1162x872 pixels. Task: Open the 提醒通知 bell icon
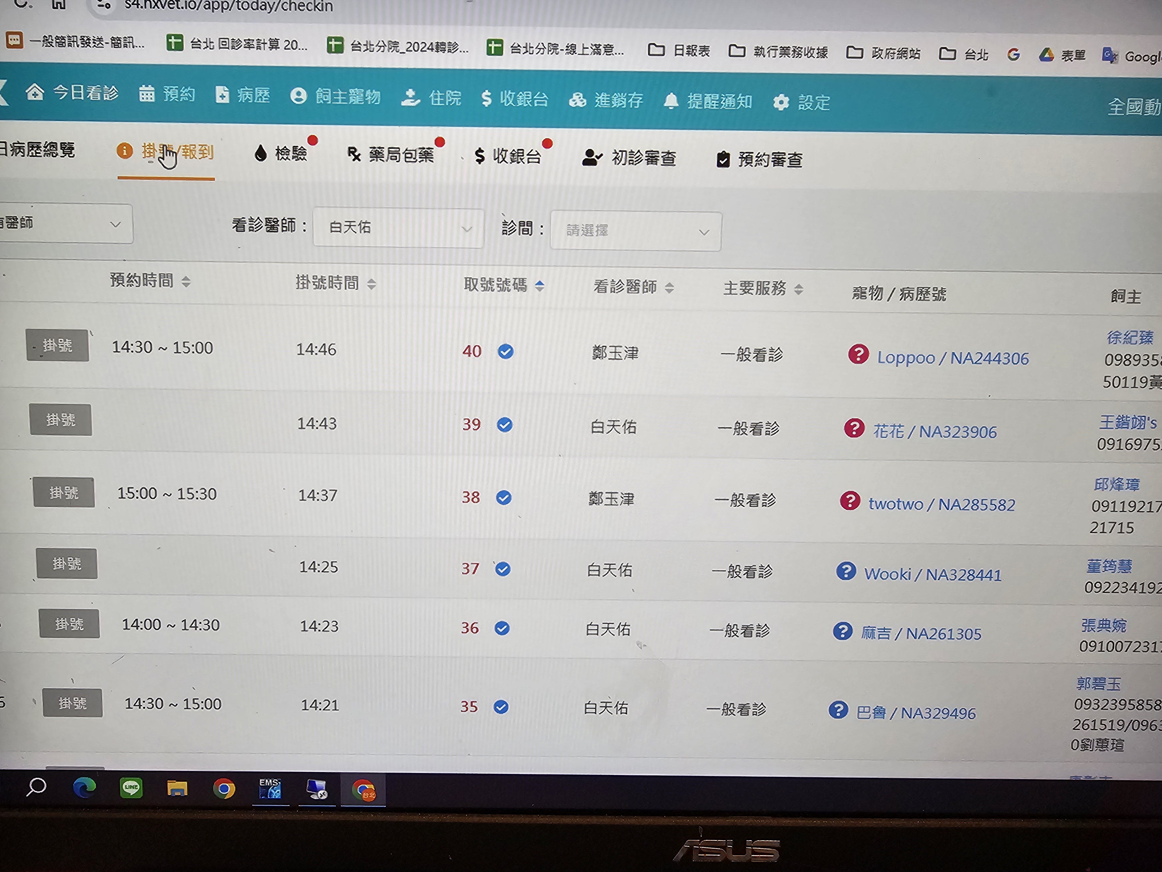click(671, 100)
